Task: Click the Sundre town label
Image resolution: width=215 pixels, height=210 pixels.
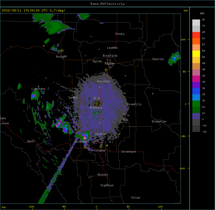Action: 73,98
